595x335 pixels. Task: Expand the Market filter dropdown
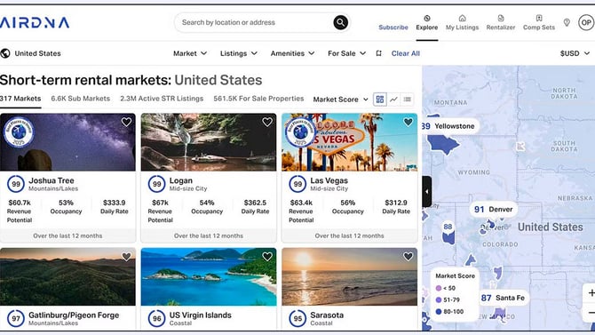tap(190, 53)
